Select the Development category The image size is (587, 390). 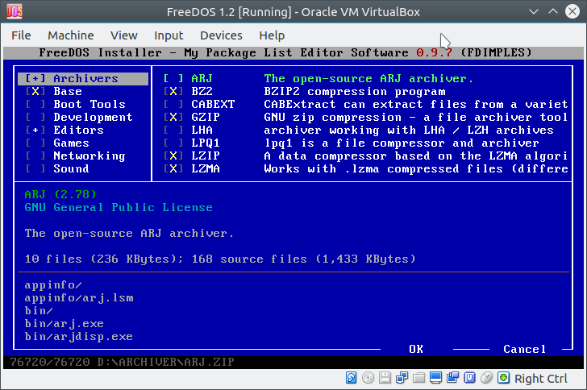(93, 117)
